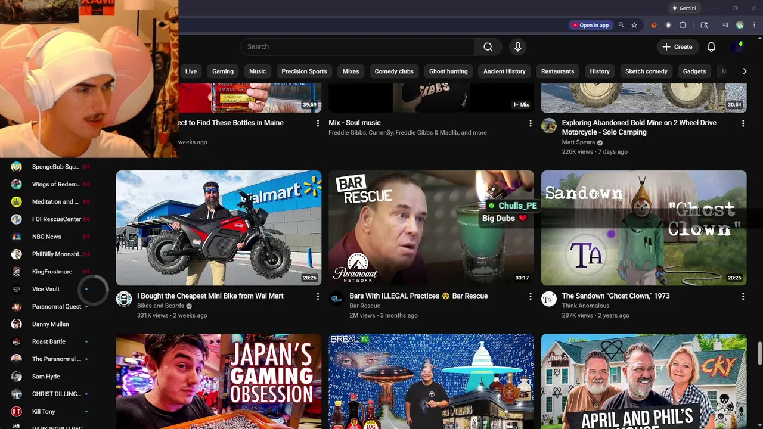Open the Think Anomalous channel name link

585,306
